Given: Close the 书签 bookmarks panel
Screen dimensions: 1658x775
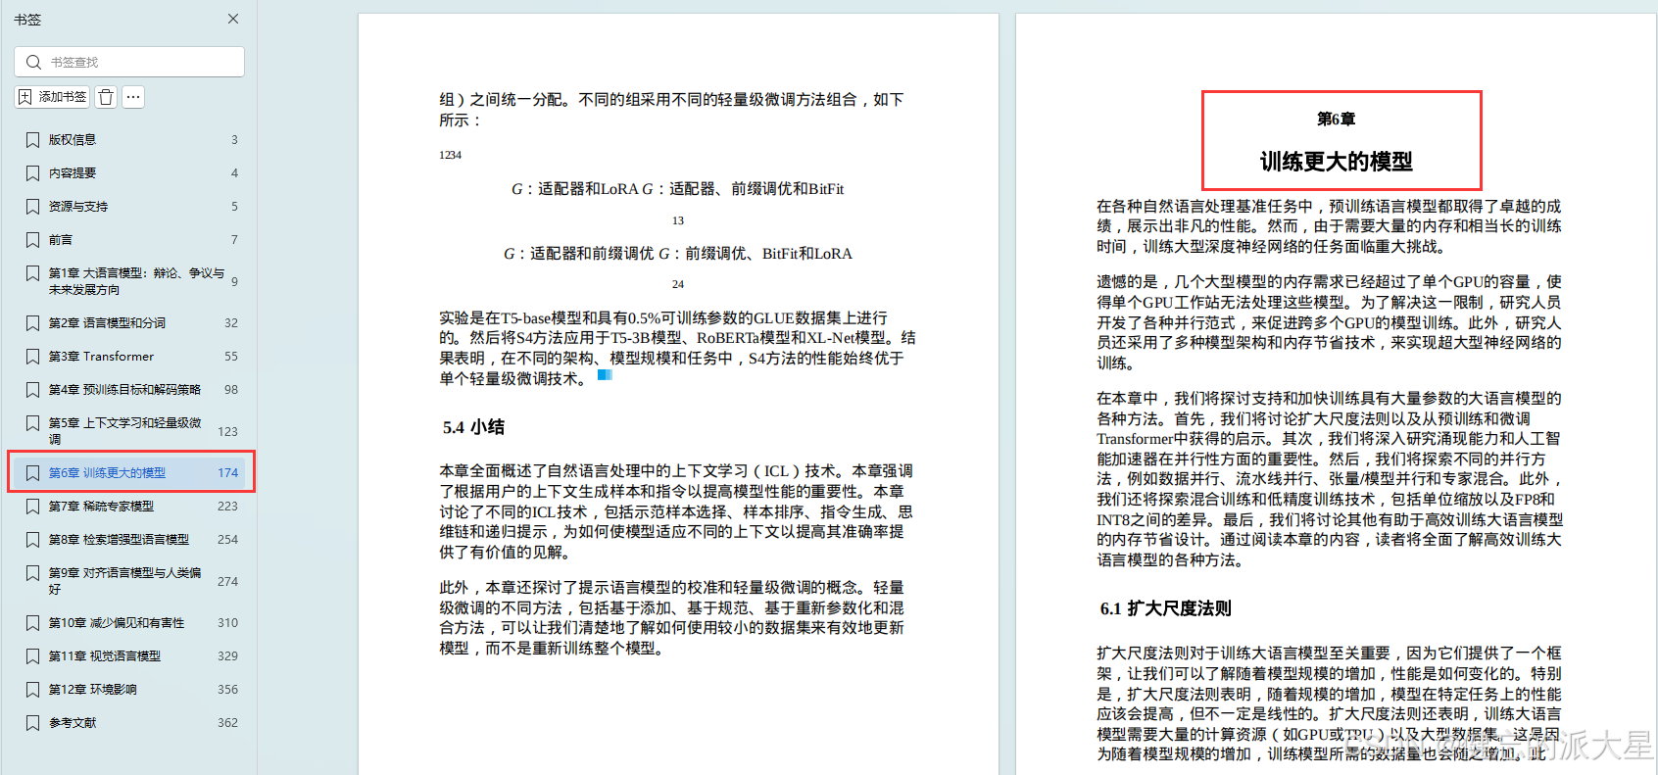Looking at the screenshot, I should [233, 19].
